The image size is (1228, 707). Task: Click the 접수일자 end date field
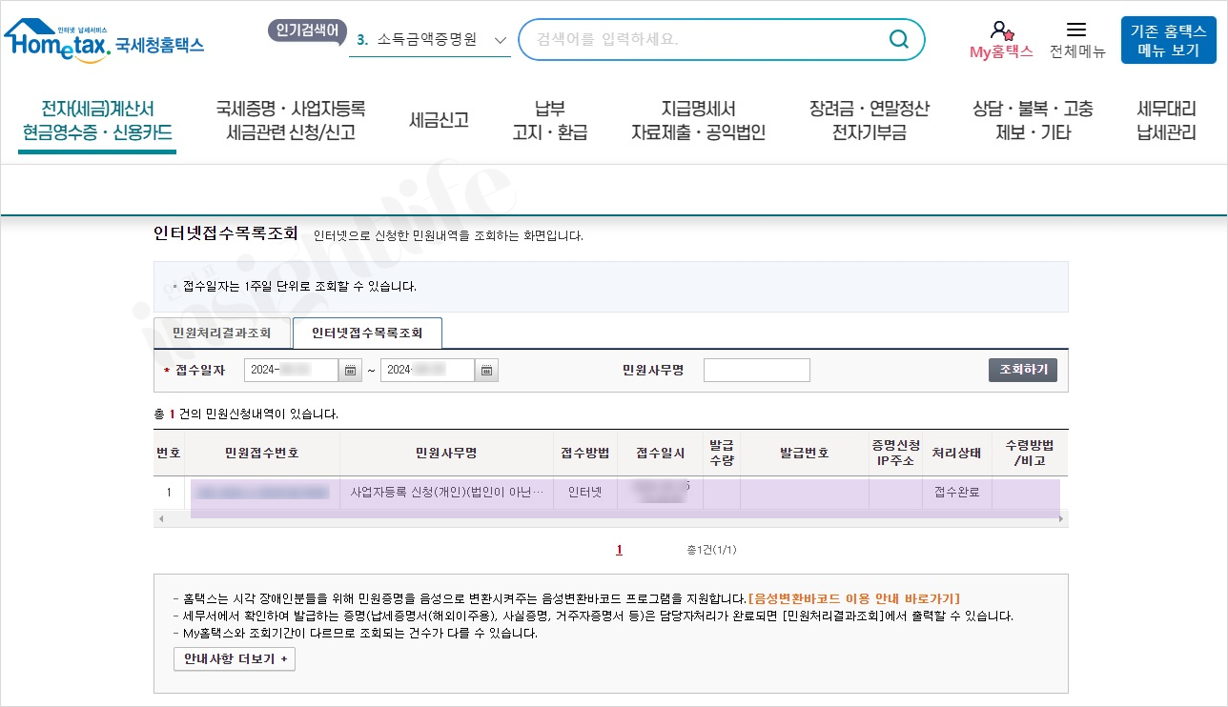[x=427, y=371]
